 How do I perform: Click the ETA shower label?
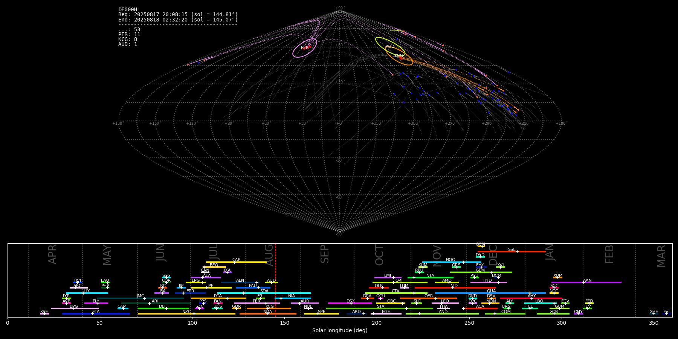tap(96, 312)
